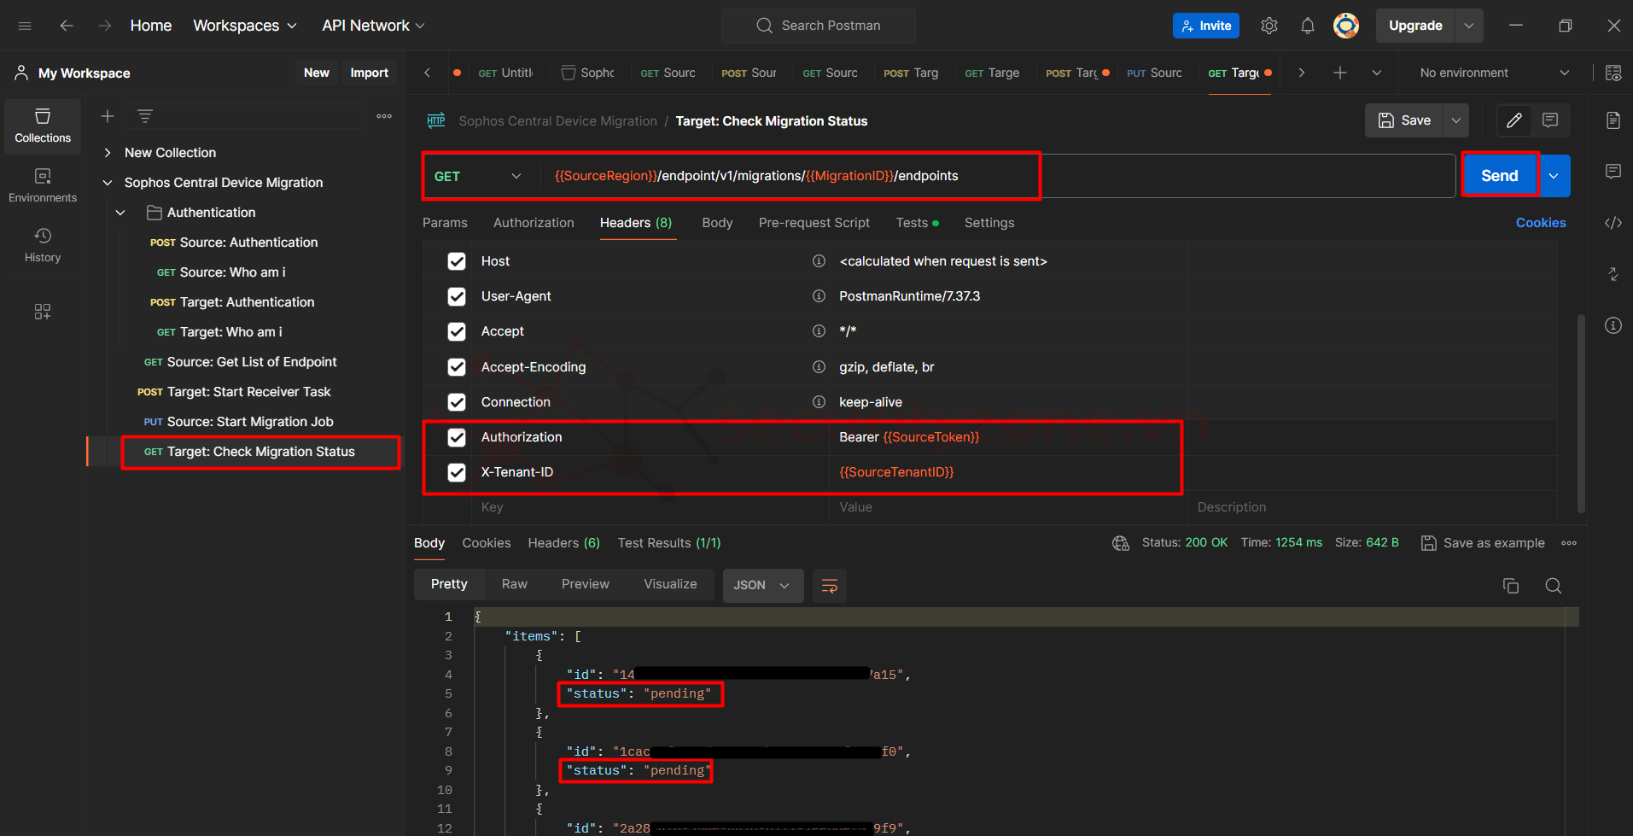
Task: Uncheck the X-Tenant-ID header checkbox
Action: tap(457, 472)
